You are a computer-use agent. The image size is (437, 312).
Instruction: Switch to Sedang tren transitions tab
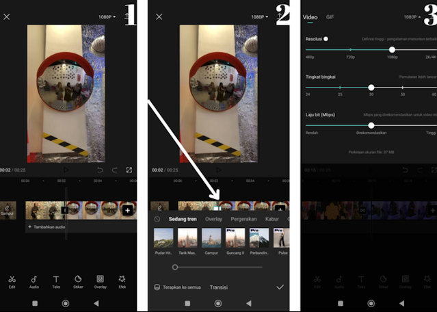pos(183,219)
